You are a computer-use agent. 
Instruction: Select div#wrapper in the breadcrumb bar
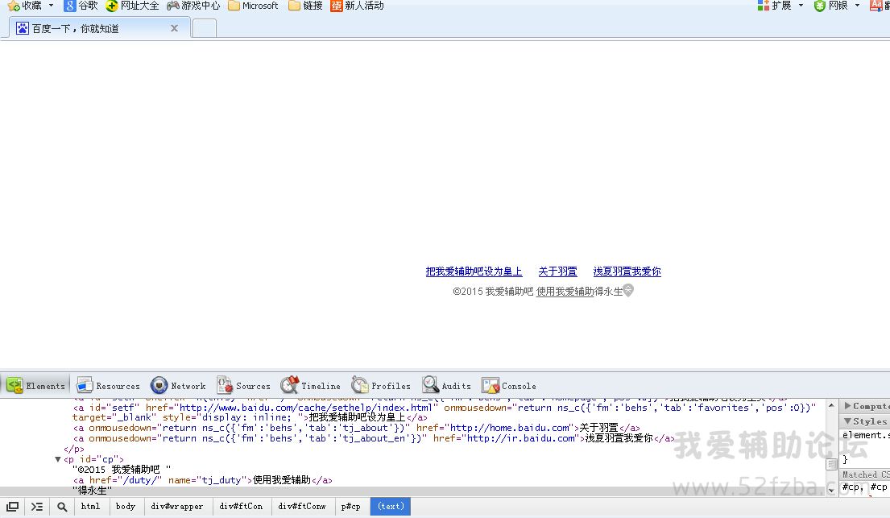pyautogui.click(x=177, y=507)
